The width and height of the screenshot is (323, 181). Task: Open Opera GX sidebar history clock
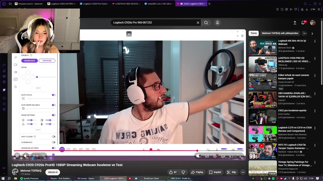pyautogui.click(x=4, y=98)
